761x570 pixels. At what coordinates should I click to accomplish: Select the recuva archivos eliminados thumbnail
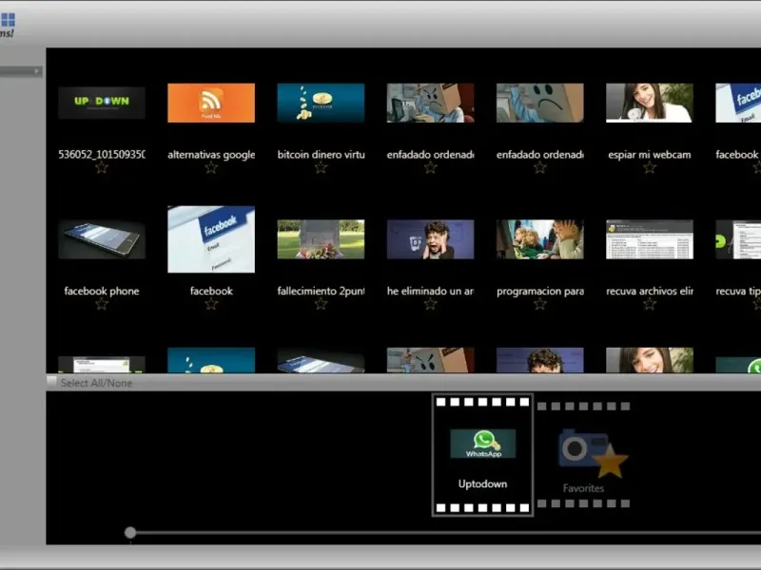[x=650, y=239]
